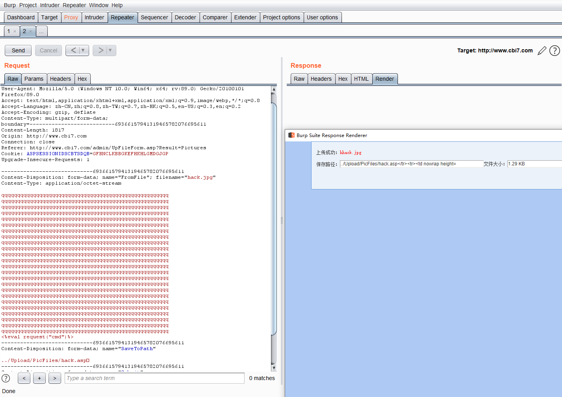Click the 0 matches label
This screenshot has width=562, height=397.
262,378
